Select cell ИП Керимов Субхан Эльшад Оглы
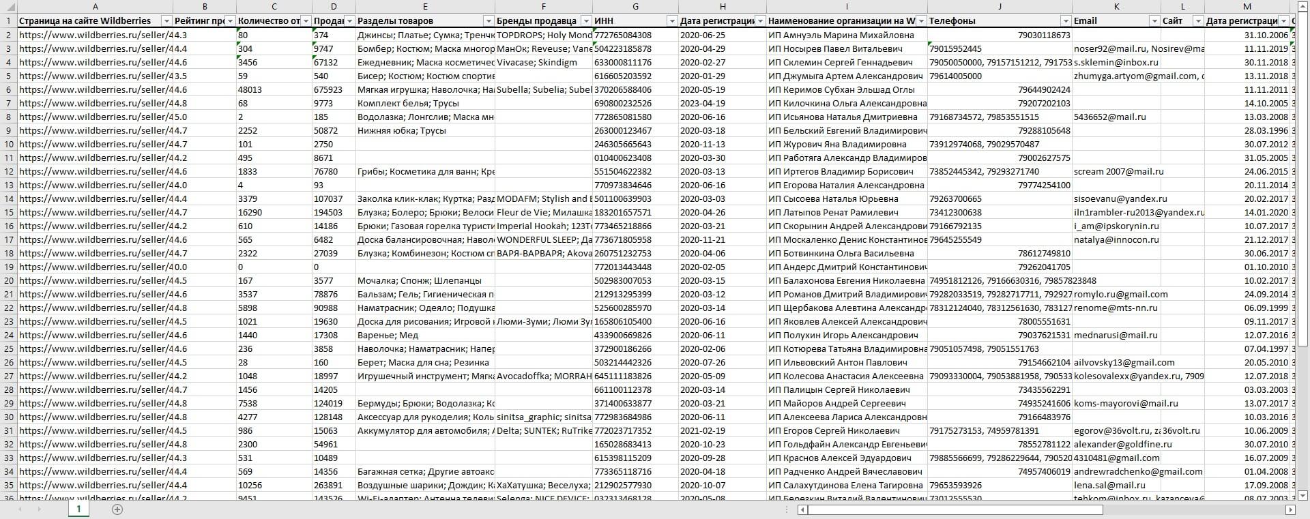Viewport: 1310px width, 519px height. [847, 89]
